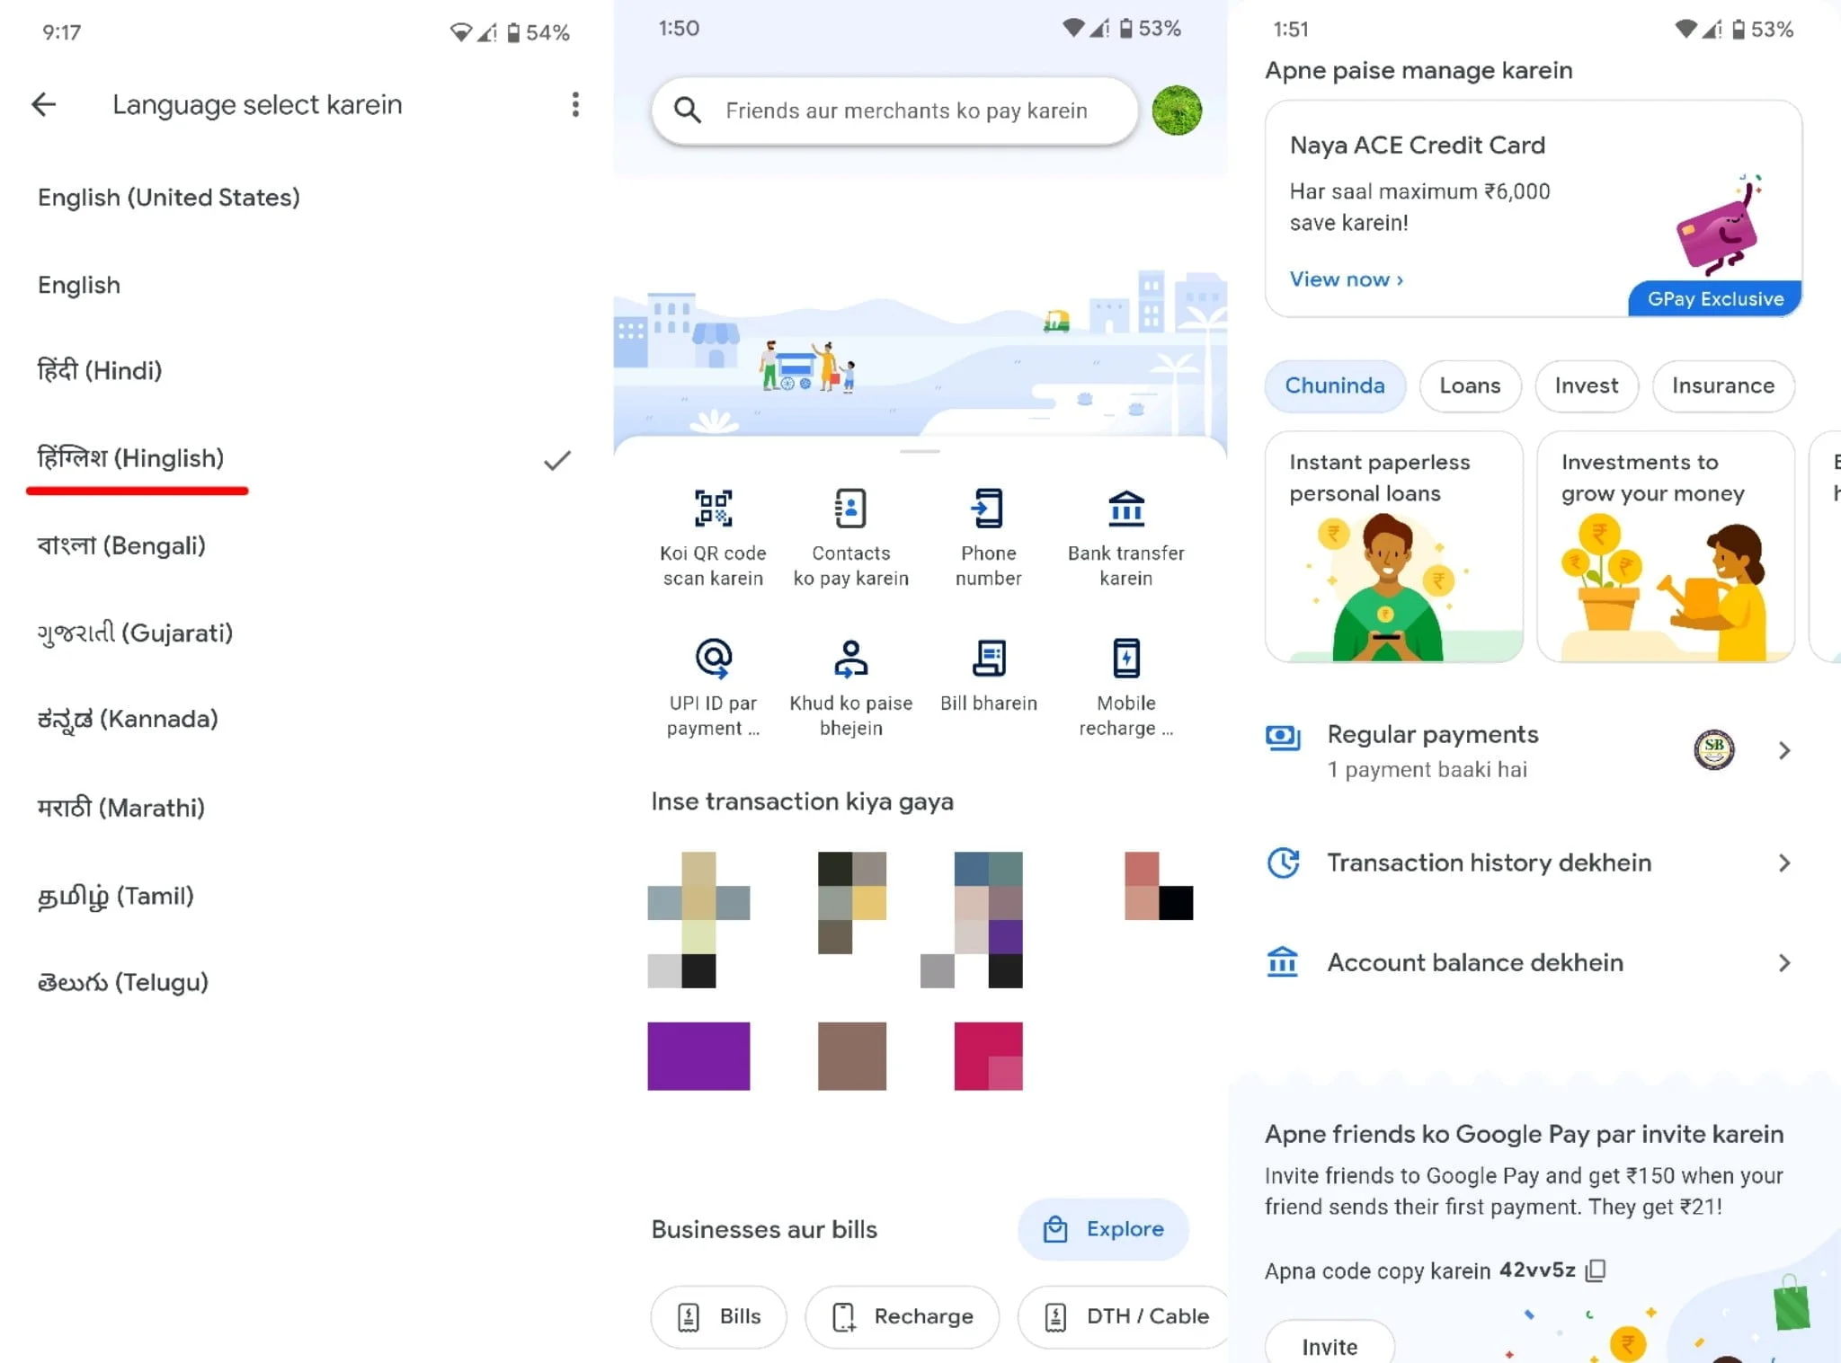This screenshot has height=1363, width=1841.
Task: Open Bank transfer karein icon
Action: point(1126,509)
